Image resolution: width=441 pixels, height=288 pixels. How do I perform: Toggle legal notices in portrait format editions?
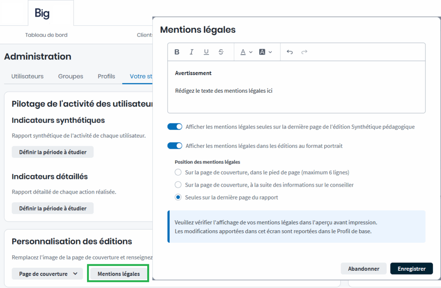(175, 146)
